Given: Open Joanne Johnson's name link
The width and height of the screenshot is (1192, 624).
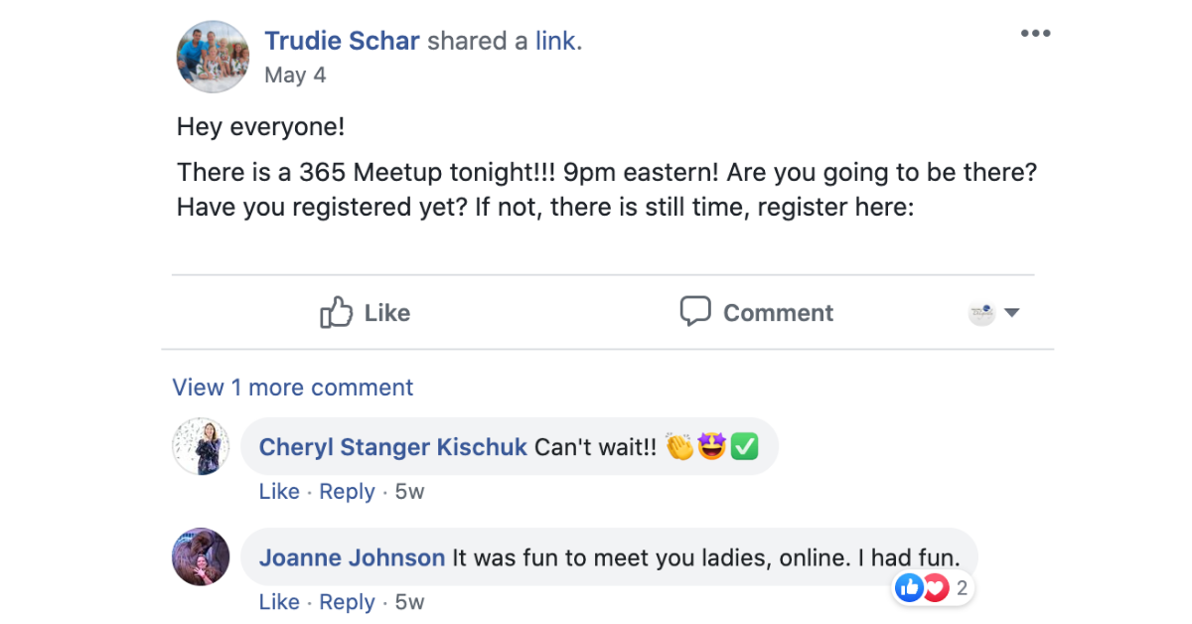Looking at the screenshot, I should click(x=352, y=557).
